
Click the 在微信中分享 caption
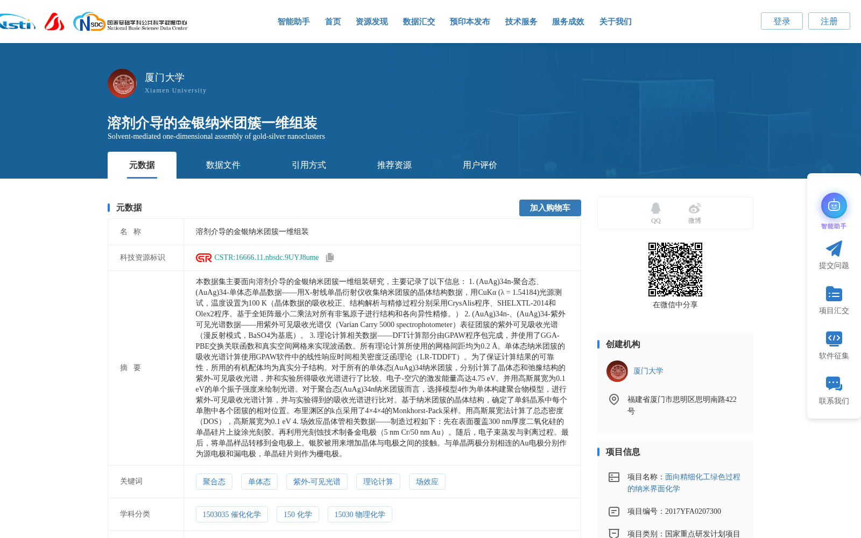tap(675, 305)
